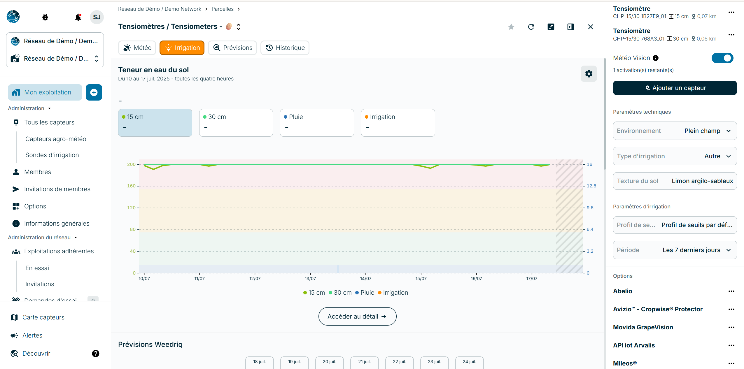Open Mileos menu dots
The height and width of the screenshot is (369, 744).
[x=731, y=363]
